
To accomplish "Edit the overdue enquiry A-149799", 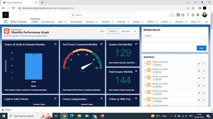I will [x=199, y=78].
